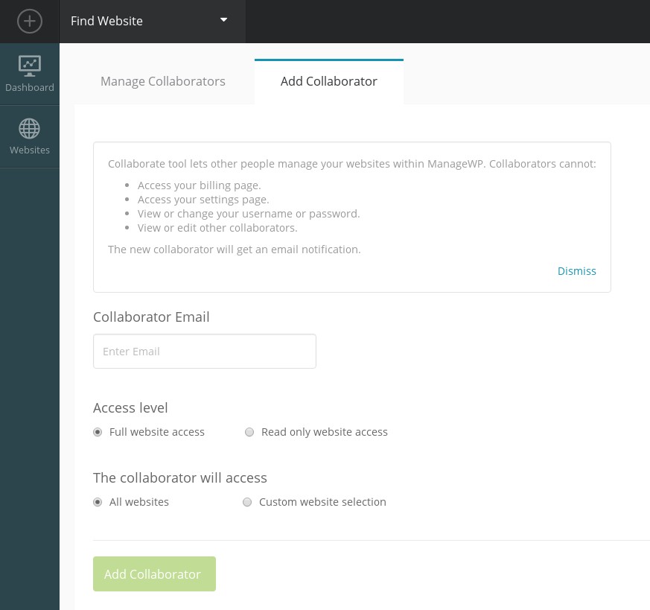Click the Websites text label in the sidebar
Image resolution: width=650 pixels, height=610 pixels.
pyautogui.click(x=30, y=150)
